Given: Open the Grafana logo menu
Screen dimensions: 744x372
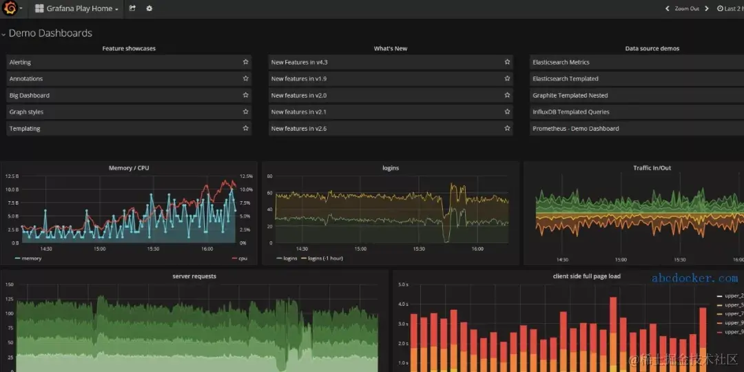Looking at the screenshot, I should 12,8.
